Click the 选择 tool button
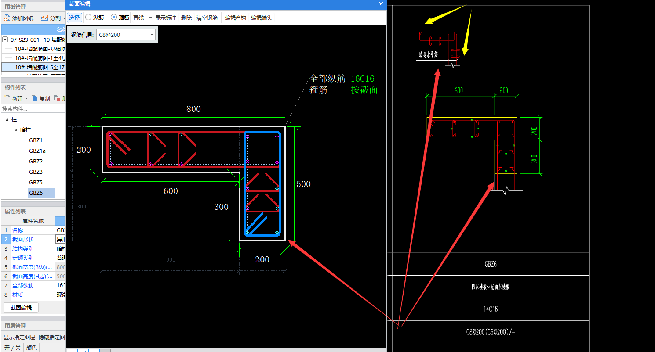The image size is (655, 352). 74,18
